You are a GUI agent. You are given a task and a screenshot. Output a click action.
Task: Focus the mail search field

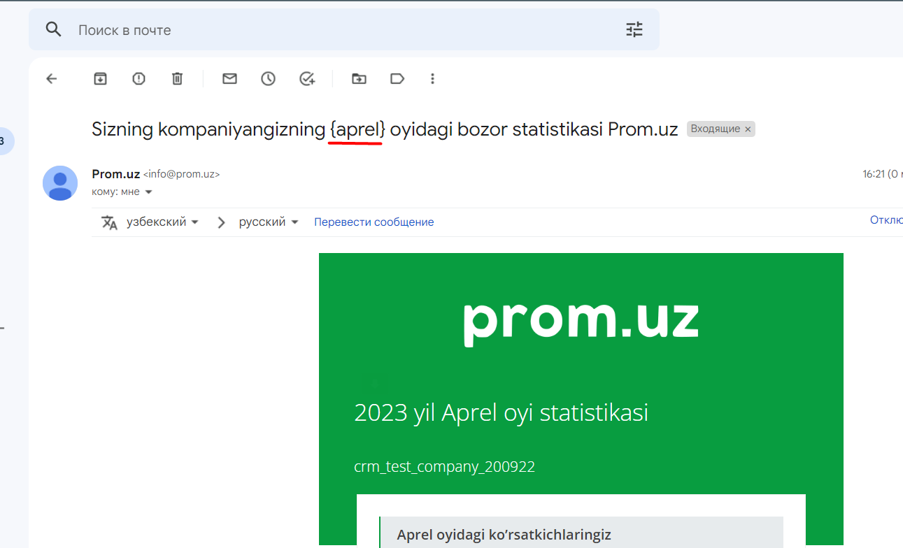(344, 29)
